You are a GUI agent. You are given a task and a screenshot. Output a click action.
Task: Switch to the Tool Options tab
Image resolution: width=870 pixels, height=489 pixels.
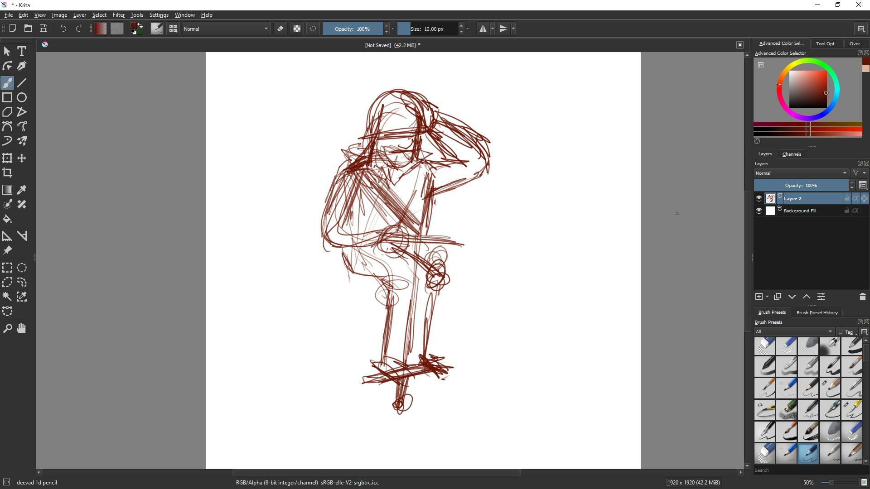coord(826,44)
